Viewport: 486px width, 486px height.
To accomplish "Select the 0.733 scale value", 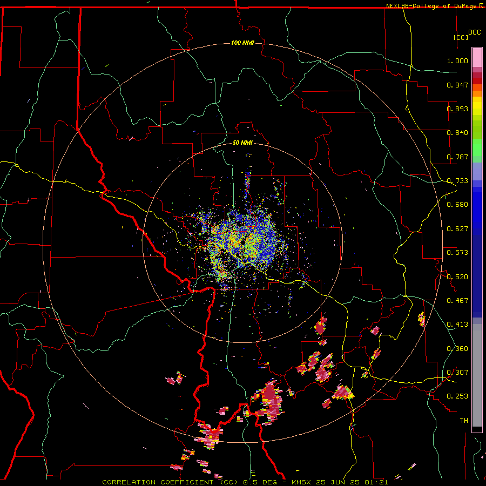I will [x=457, y=181].
